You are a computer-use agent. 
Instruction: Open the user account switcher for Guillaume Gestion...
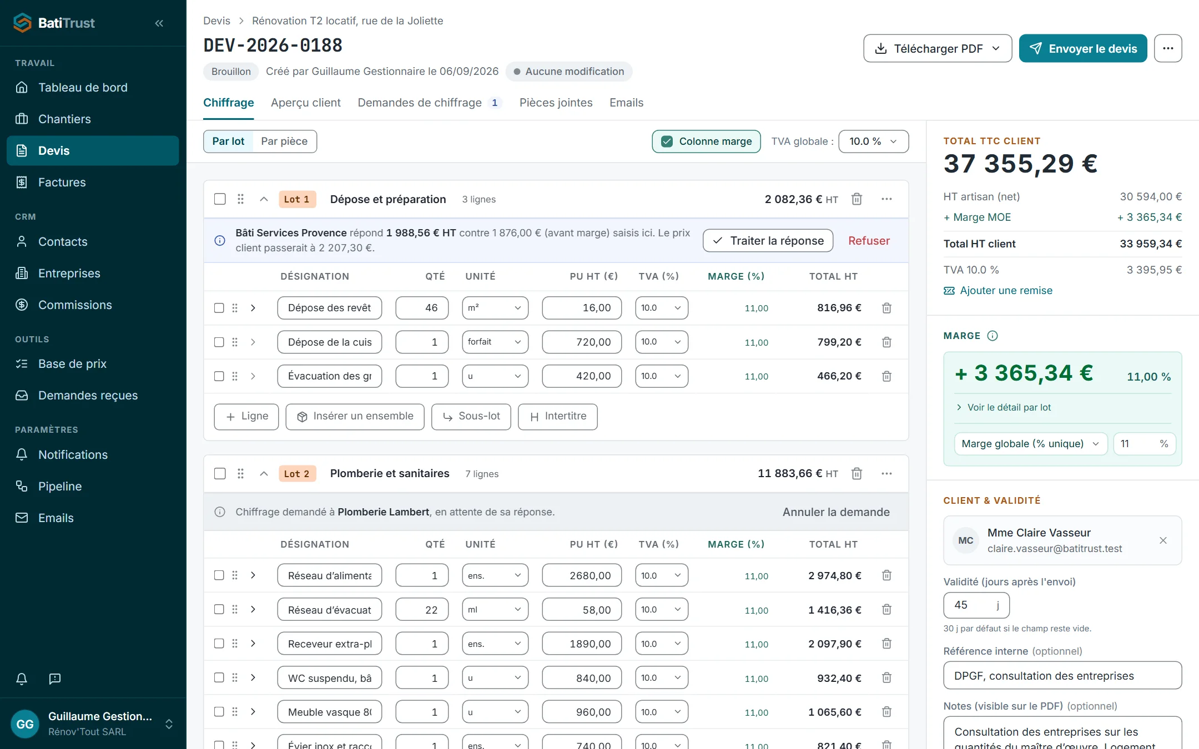click(x=93, y=723)
